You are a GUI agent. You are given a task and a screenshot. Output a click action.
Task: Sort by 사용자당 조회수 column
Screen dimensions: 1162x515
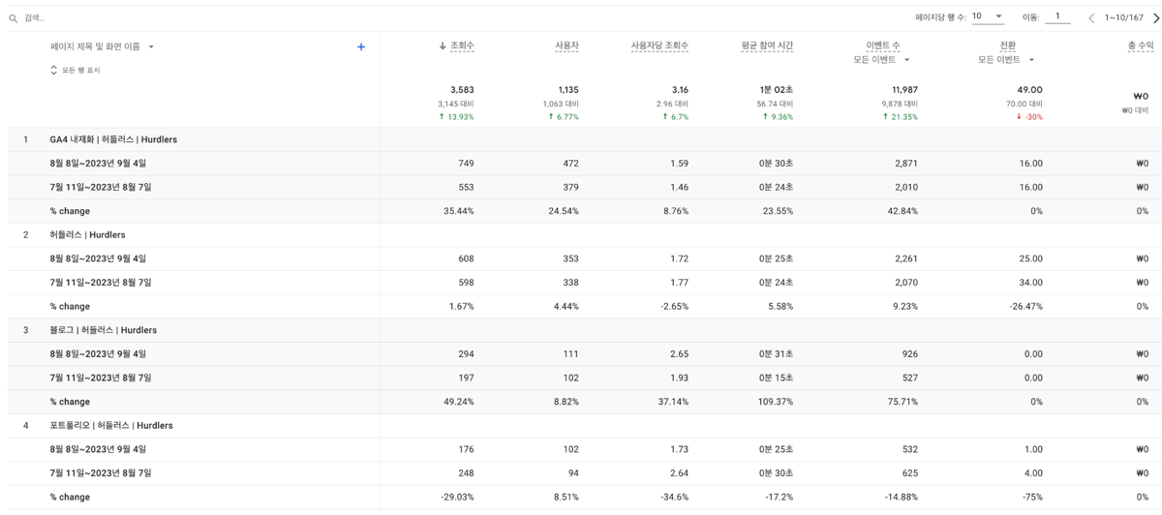pos(659,45)
